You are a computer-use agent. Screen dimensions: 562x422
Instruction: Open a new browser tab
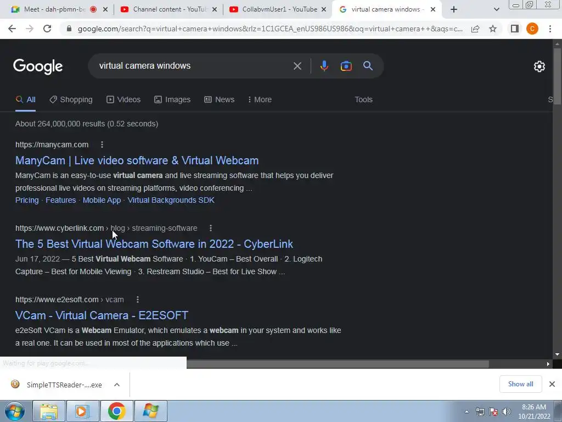(x=454, y=10)
